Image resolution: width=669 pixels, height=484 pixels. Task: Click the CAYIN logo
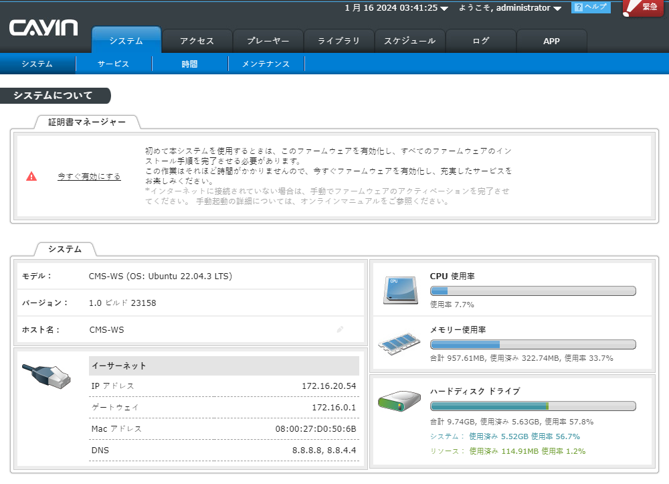coord(43,28)
